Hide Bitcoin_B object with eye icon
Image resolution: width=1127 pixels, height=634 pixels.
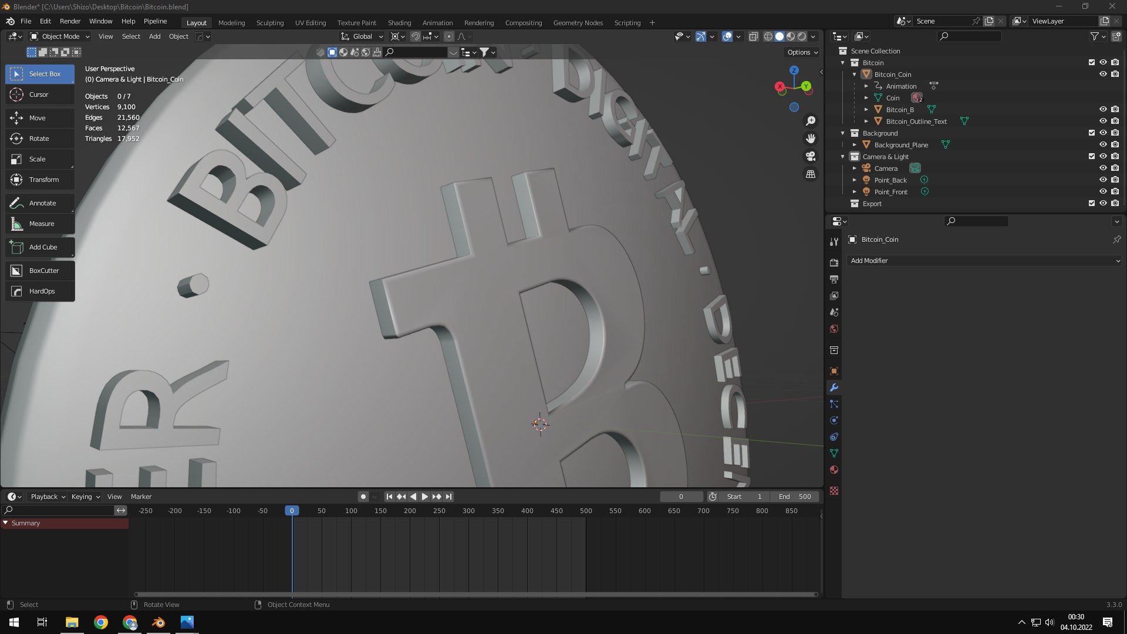pyautogui.click(x=1103, y=109)
